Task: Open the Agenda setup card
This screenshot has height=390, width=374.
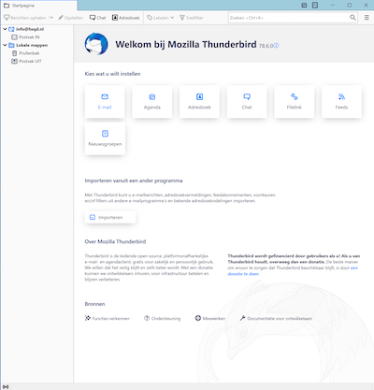Action: 152,102
